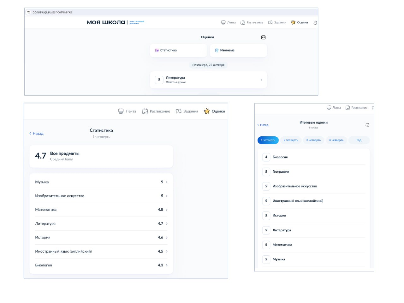Expand the Математика 4.8 row chevron

coord(167,210)
